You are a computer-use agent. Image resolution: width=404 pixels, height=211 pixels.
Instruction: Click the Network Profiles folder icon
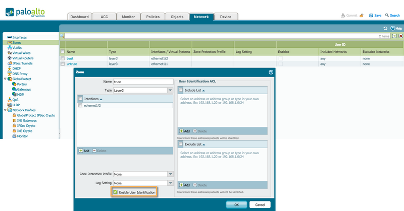point(10,110)
